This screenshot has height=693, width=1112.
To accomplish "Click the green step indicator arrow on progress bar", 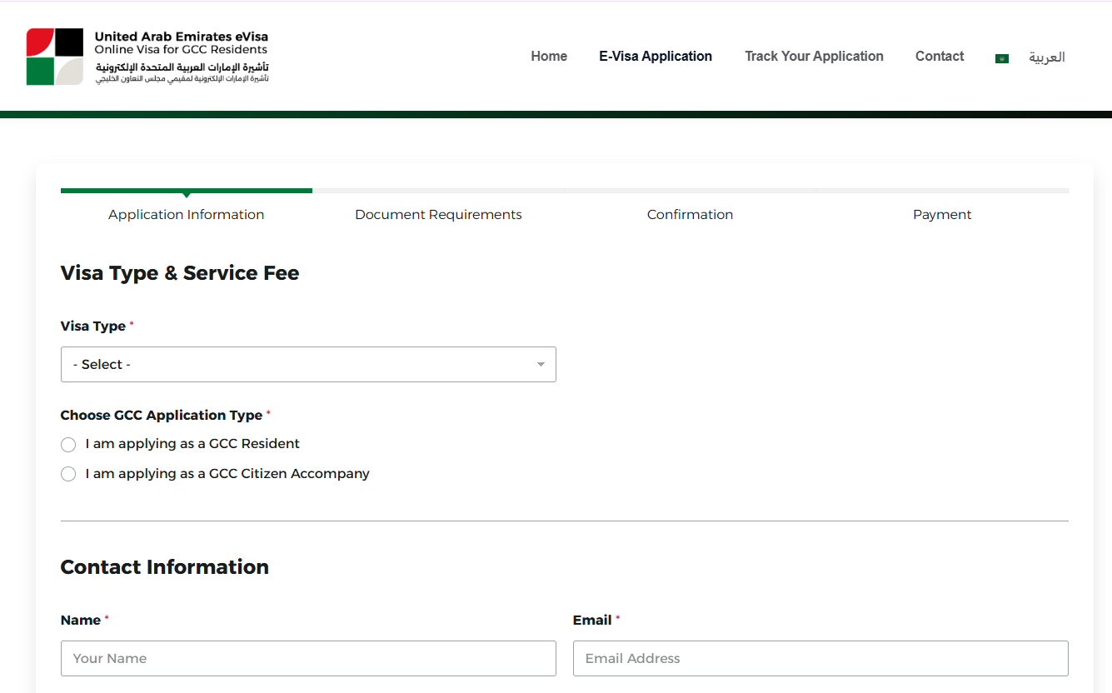I will pyautogui.click(x=186, y=193).
